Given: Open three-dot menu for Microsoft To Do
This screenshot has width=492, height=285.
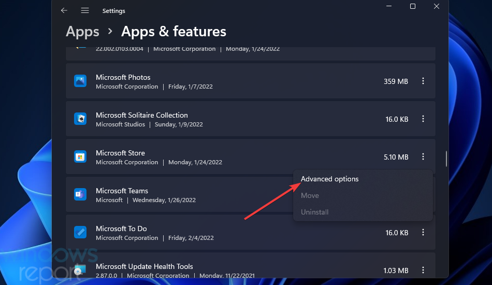Looking at the screenshot, I should (x=423, y=232).
